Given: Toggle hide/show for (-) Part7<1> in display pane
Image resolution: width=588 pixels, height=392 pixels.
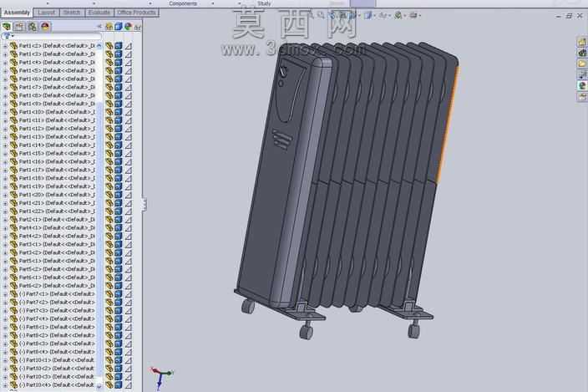Looking at the screenshot, I should point(109,294).
